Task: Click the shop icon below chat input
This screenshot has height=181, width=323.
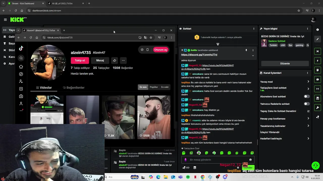Action: pyautogui.click(x=195, y=168)
